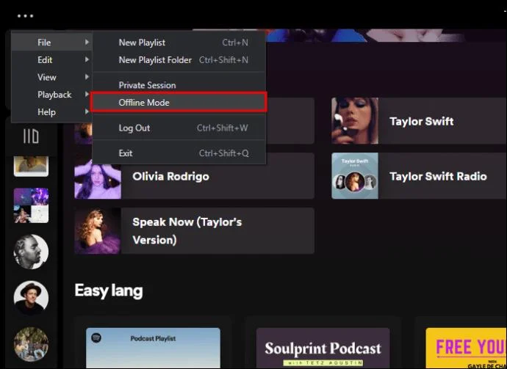
Task: Open the four-image collage playlist in sidebar
Action: point(31,205)
